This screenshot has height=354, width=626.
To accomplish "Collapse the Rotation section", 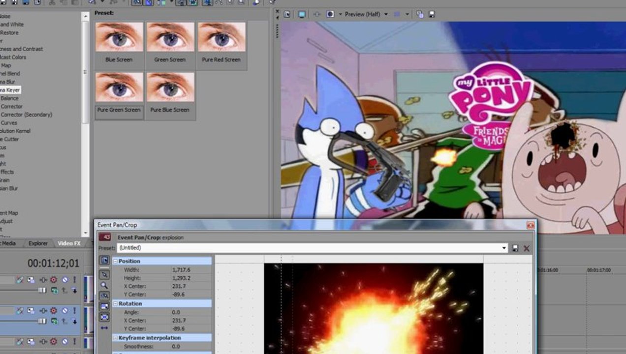I will (x=116, y=303).
